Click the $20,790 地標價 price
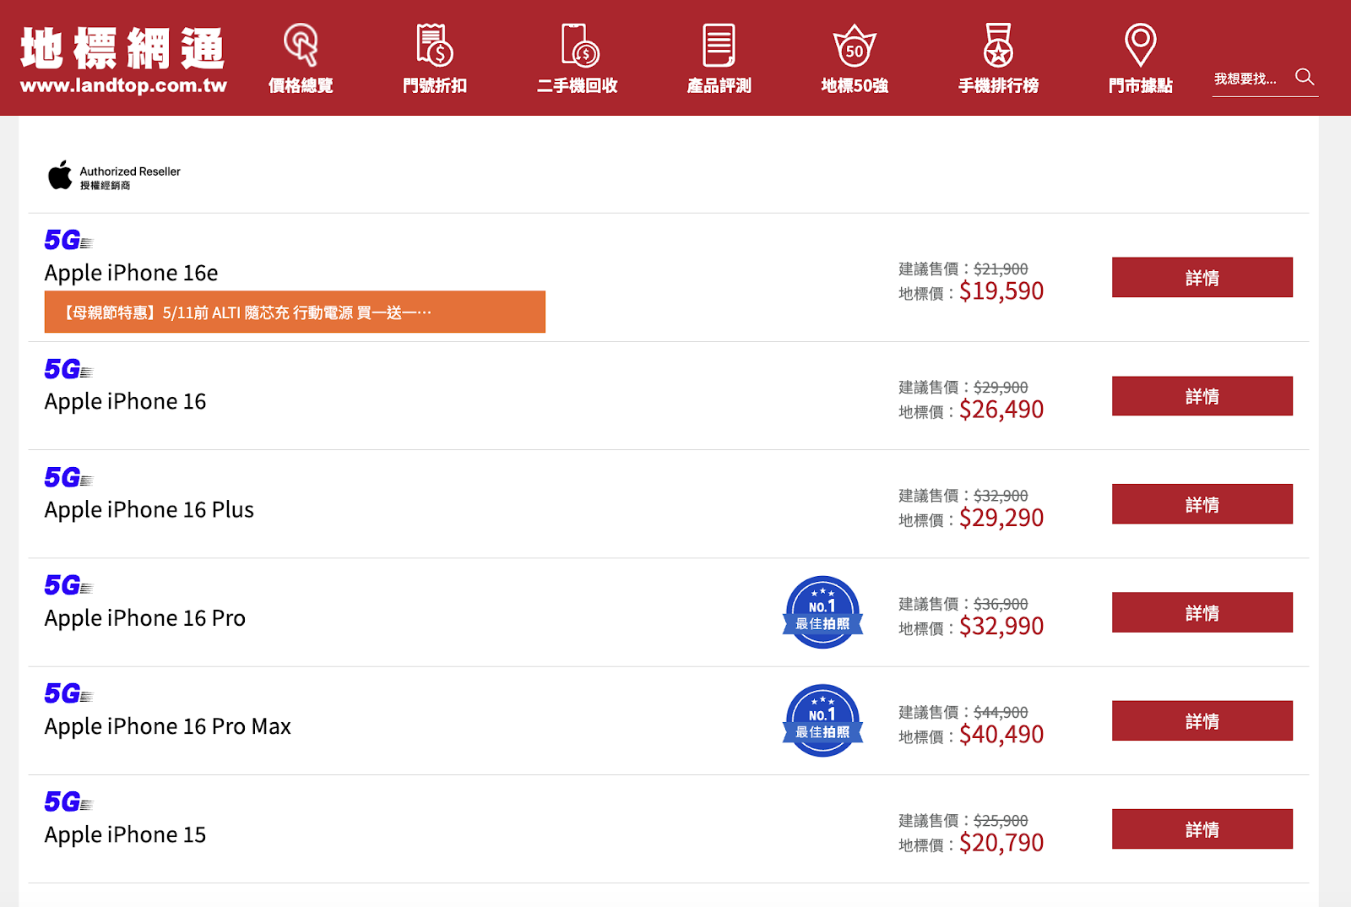This screenshot has height=907, width=1351. [x=1001, y=843]
